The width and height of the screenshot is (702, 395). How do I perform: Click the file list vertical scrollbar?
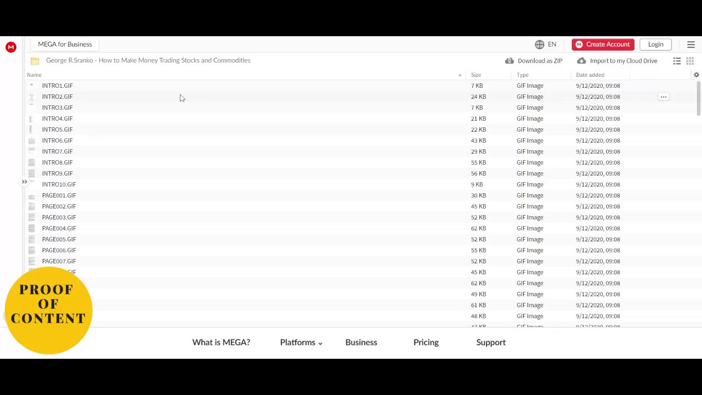click(699, 99)
